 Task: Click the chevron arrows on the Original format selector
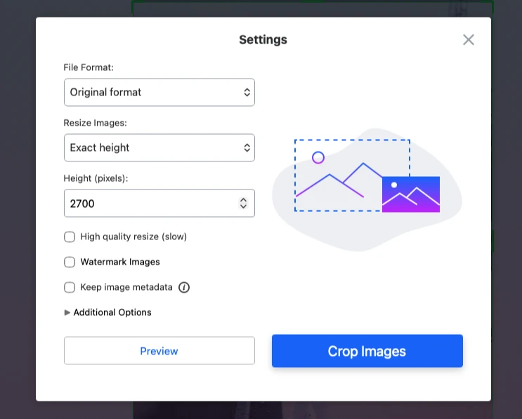(x=247, y=92)
